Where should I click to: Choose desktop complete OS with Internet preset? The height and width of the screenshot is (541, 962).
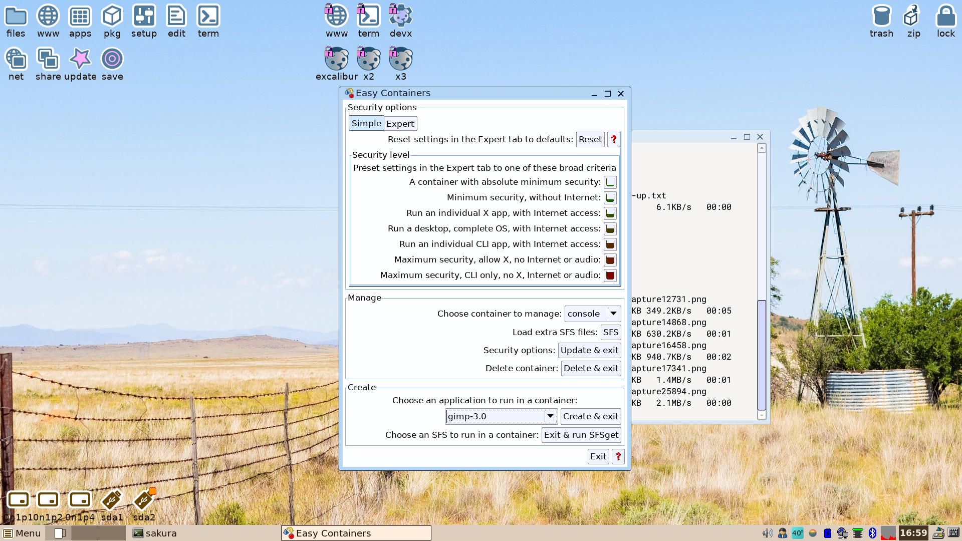[610, 229]
